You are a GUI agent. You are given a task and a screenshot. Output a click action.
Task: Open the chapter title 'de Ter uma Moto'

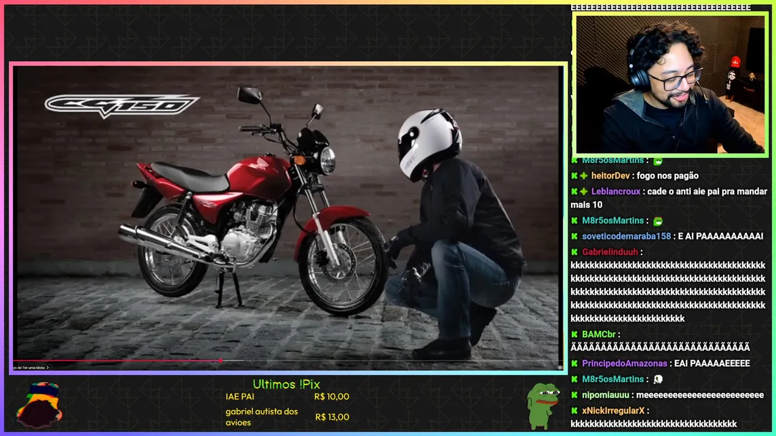(x=30, y=368)
